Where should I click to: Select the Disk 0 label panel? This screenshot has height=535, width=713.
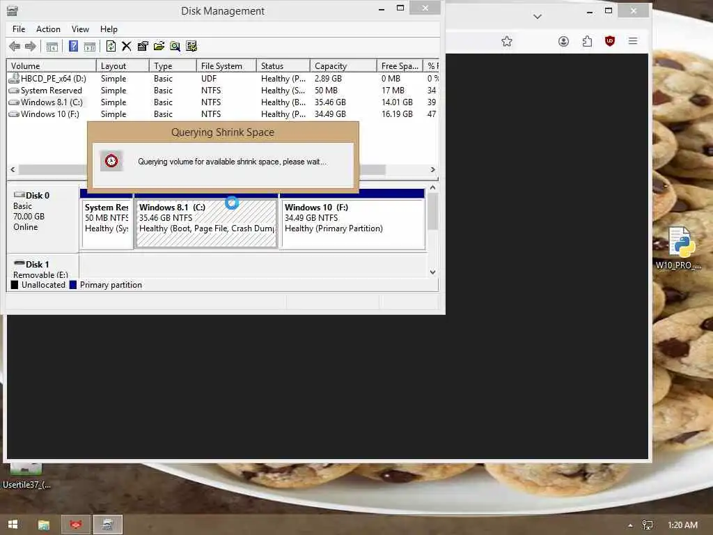pyautogui.click(x=42, y=218)
